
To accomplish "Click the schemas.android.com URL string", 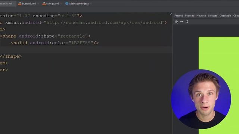I will pos(105,23).
